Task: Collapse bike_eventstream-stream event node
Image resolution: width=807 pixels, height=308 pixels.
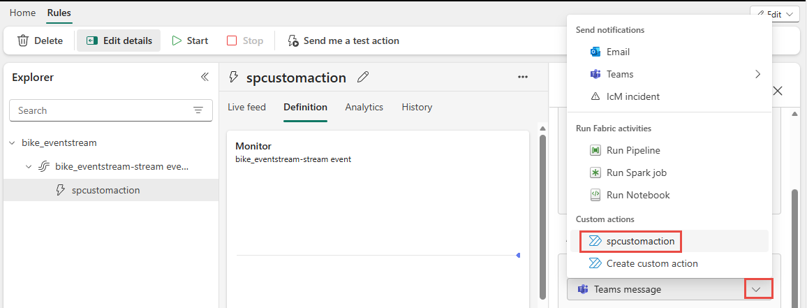Action: [29, 166]
